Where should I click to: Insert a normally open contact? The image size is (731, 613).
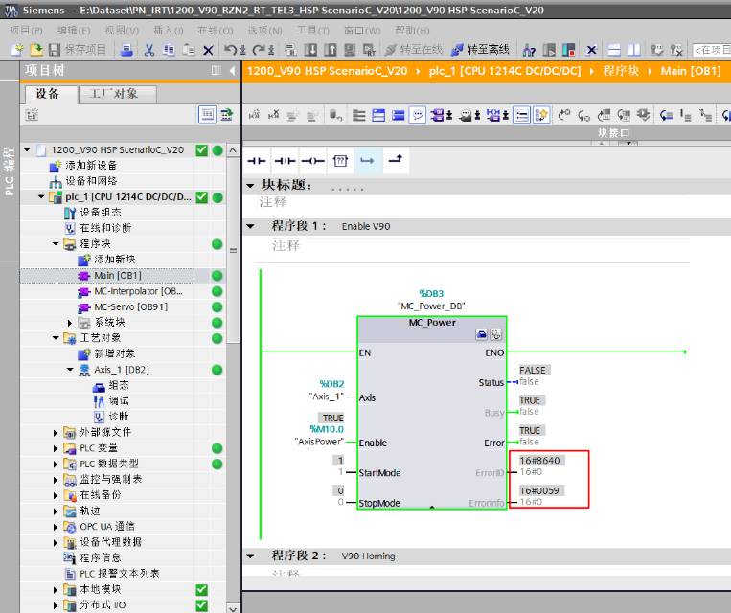257,161
